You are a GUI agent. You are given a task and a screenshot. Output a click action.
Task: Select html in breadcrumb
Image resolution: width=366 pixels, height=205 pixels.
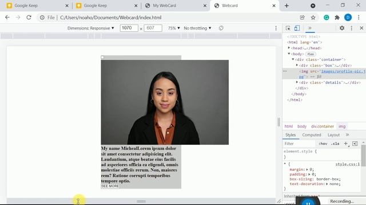[288, 126]
